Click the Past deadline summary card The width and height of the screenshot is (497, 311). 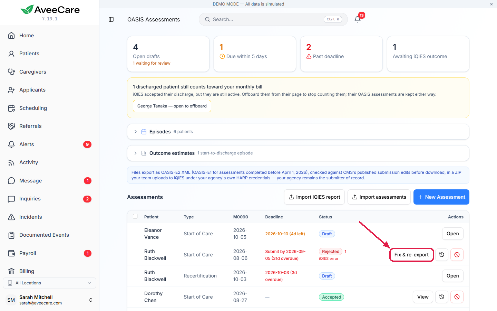[x=341, y=54]
